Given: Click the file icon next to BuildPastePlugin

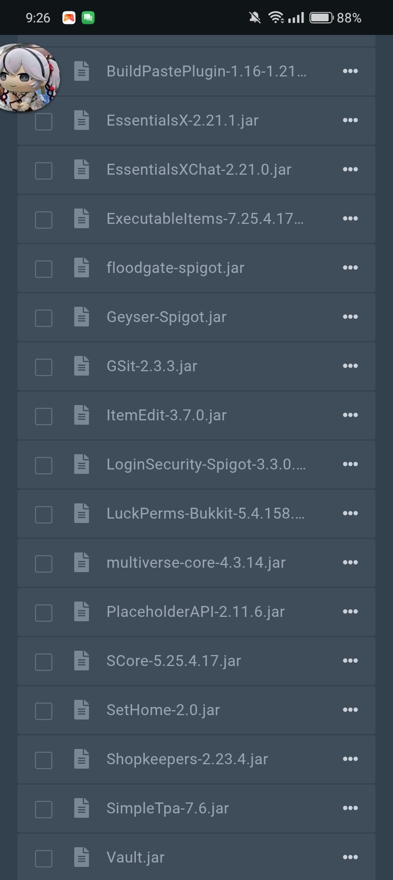Looking at the screenshot, I should [81, 71].
